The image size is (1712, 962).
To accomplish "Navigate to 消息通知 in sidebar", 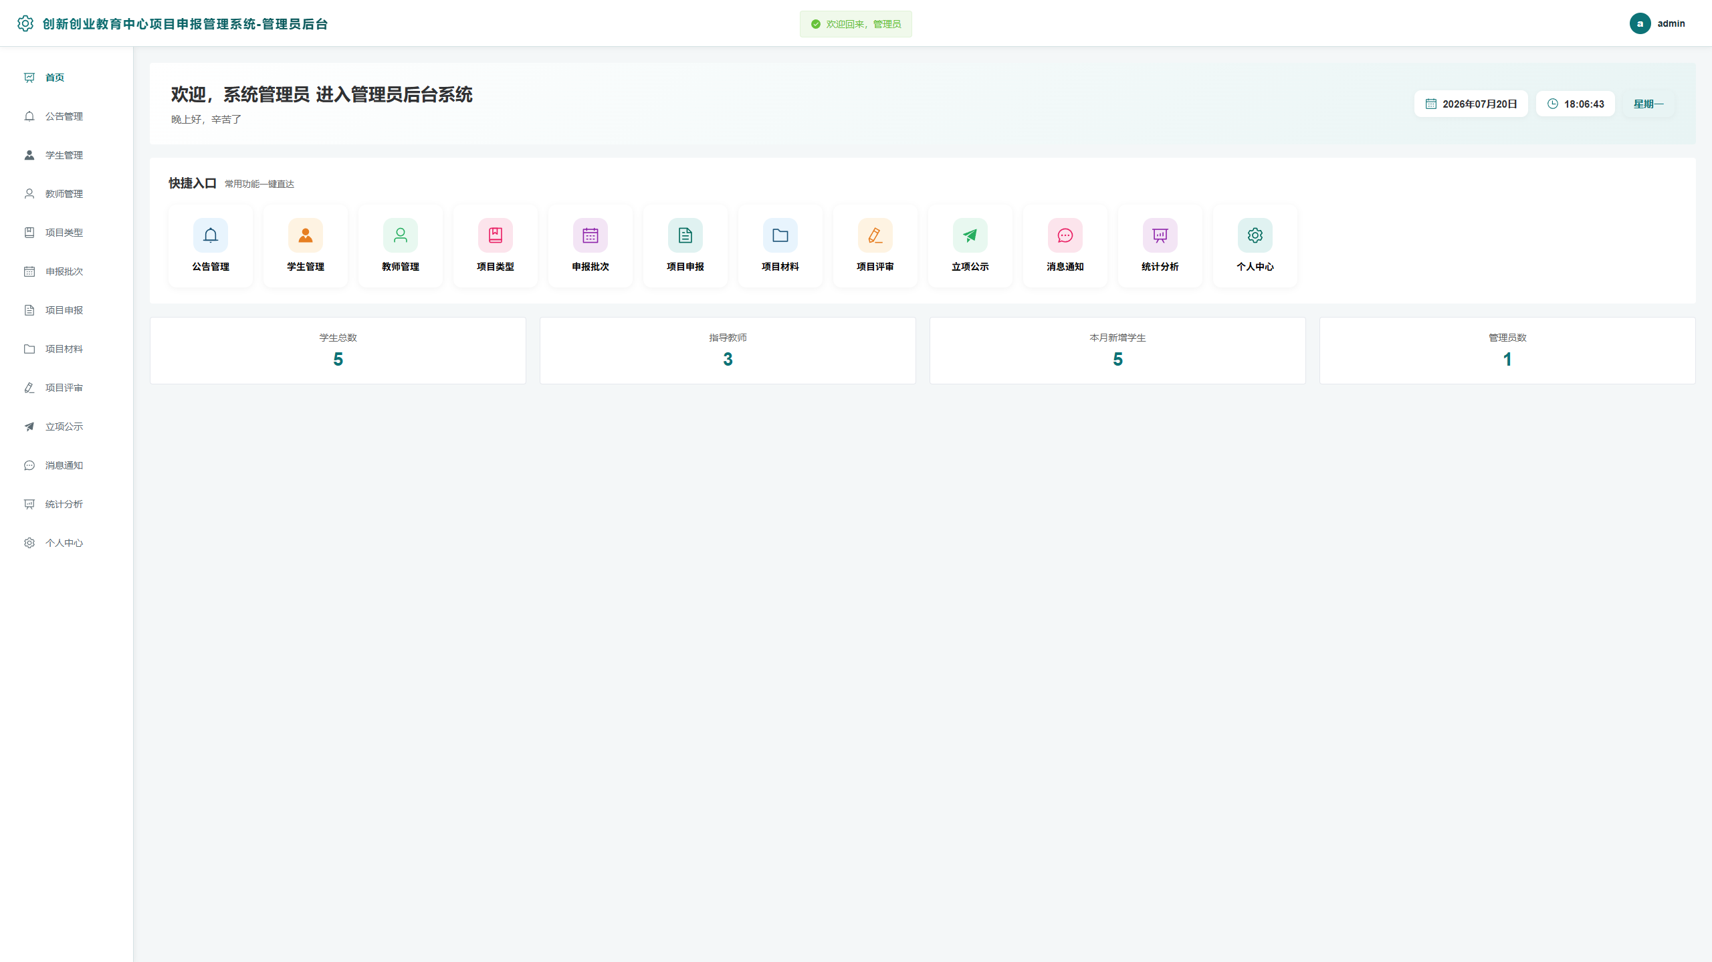I will (x=66, y=465).
